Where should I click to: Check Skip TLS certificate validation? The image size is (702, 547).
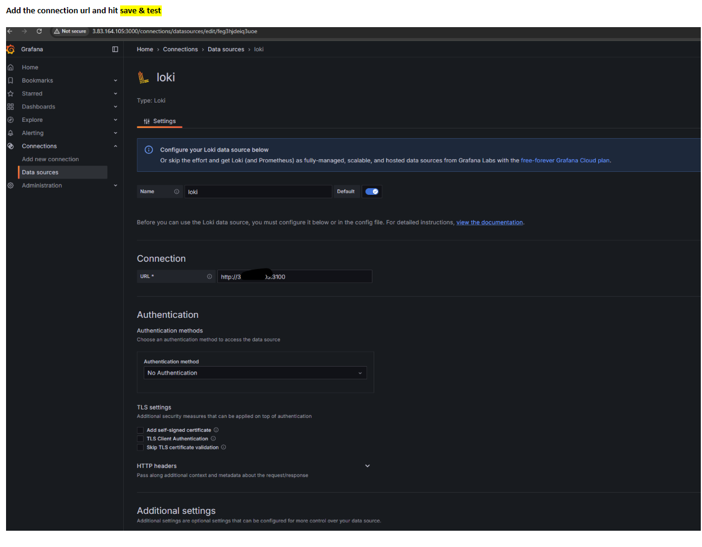140,447
